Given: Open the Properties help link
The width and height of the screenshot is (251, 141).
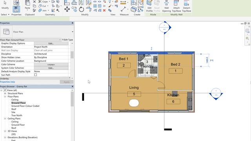Looking at the screenshot, I should (7, 82).
